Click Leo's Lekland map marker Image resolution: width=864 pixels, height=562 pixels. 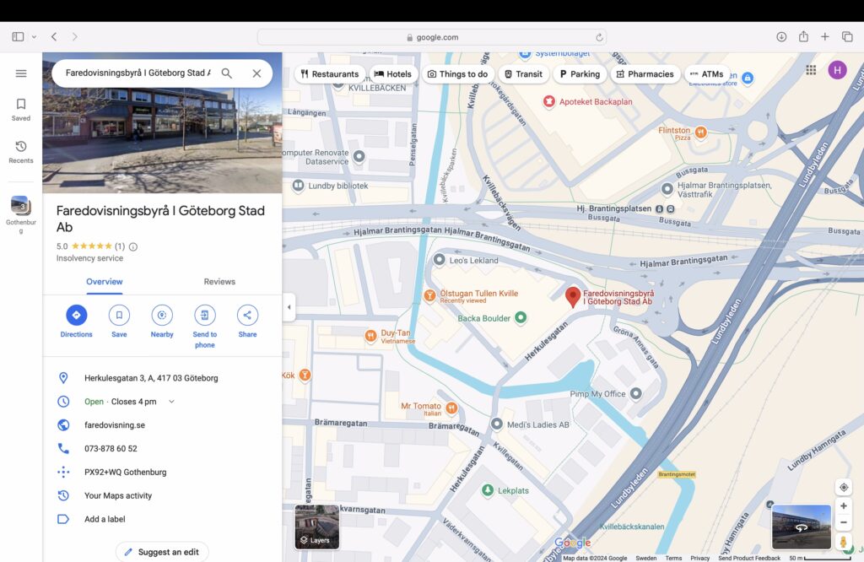439,260
